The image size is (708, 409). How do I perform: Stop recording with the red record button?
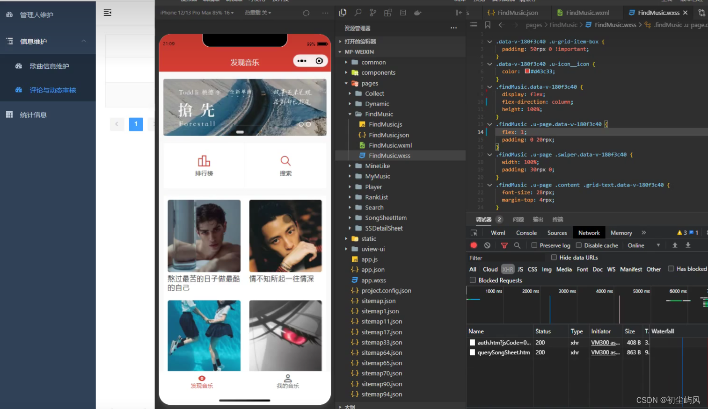point(474,245)
